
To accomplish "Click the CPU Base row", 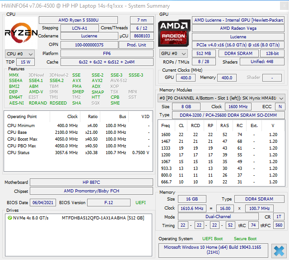I will click(78, 132).
